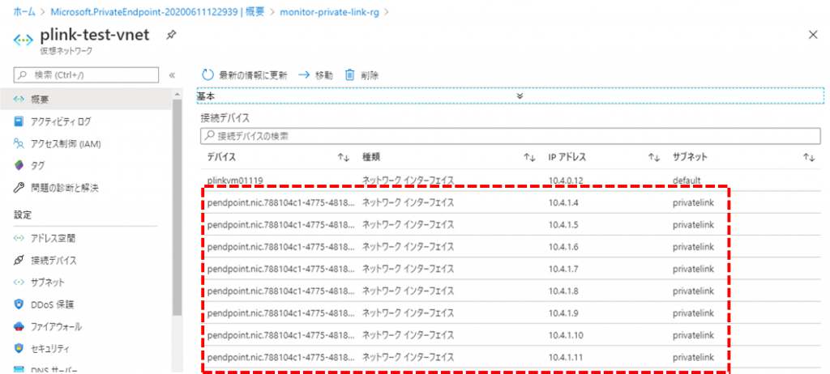Click the move arrow icon

tap(304, 75)
